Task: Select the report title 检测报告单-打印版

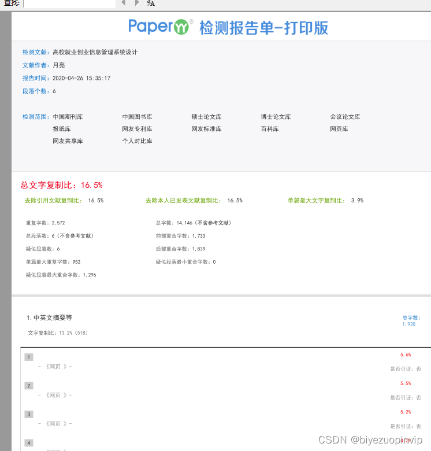Action: pyautogui.click(x=263, y=28)
